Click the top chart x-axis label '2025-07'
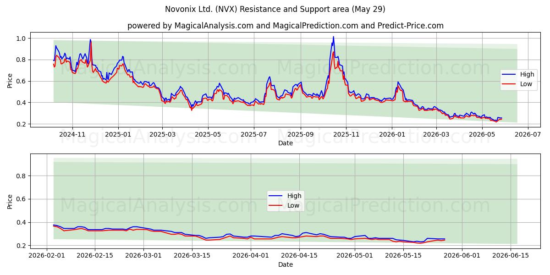Image resolution: width=550 pixels, height=275 pixels. click(x=254, y=135)
